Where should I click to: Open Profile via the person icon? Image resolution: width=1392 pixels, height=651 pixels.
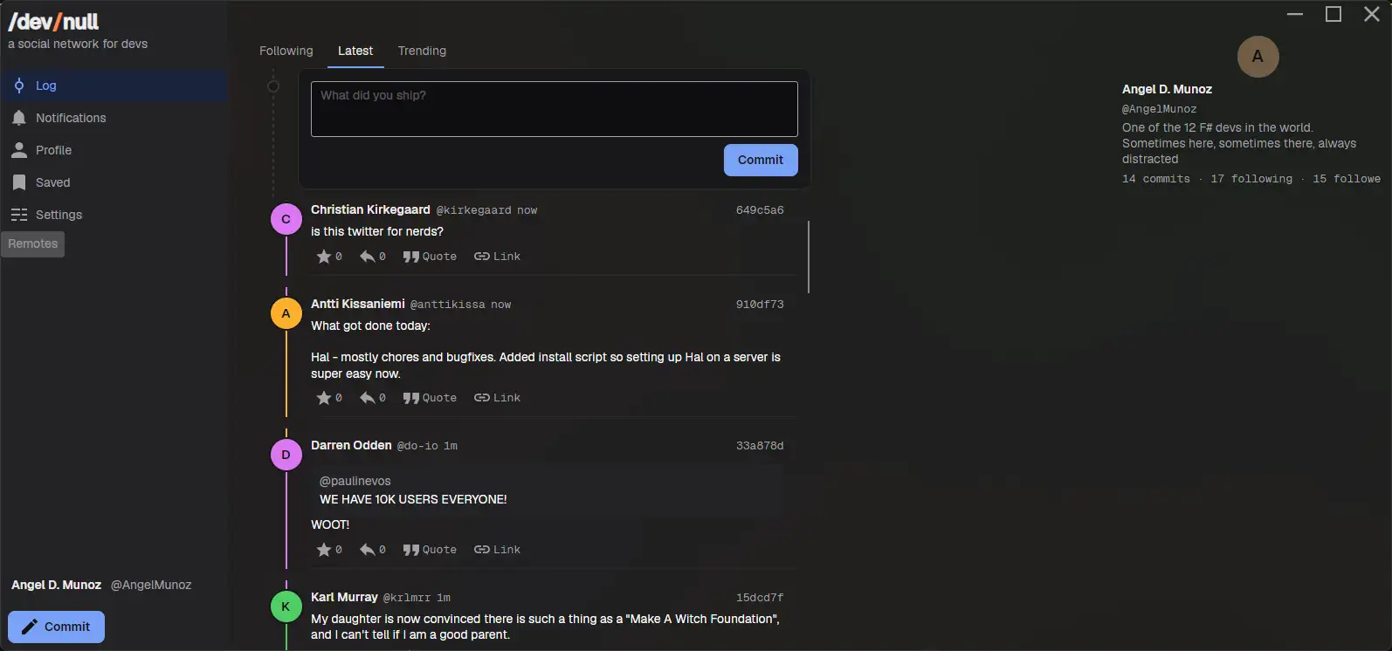pos(19,150)
